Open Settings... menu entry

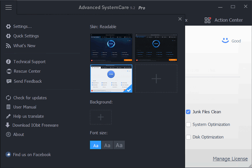(x=22, y=27)
